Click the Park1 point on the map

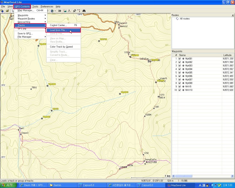pyautogui.click(x=18, y=130)
